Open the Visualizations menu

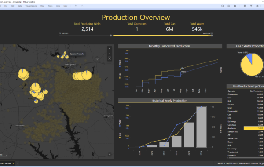[31, 6]
